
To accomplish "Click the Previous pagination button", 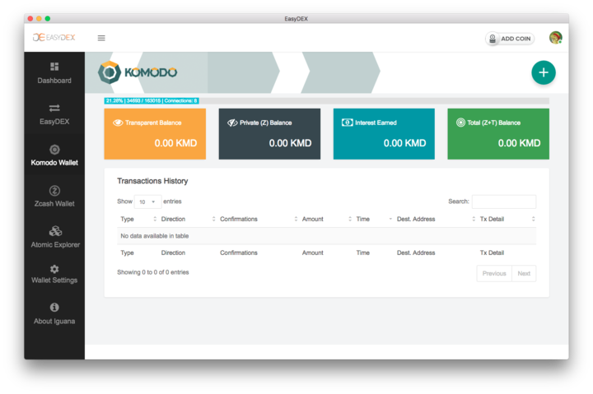I will [x=494, y=273].
